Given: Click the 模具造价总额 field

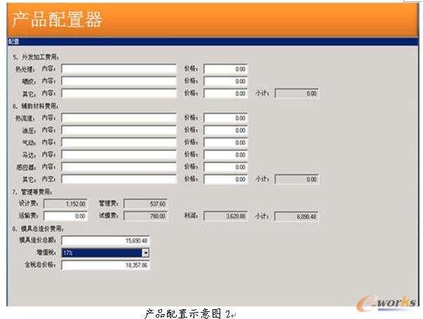Looking at the screenshot, I should [x=105, y=240].
